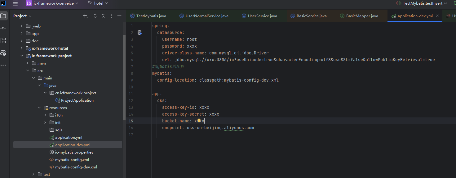The width and height of the screenshot is (456, 178).
Task: Close the application-dev.yml tab
Action: click(x=437, y=16)
